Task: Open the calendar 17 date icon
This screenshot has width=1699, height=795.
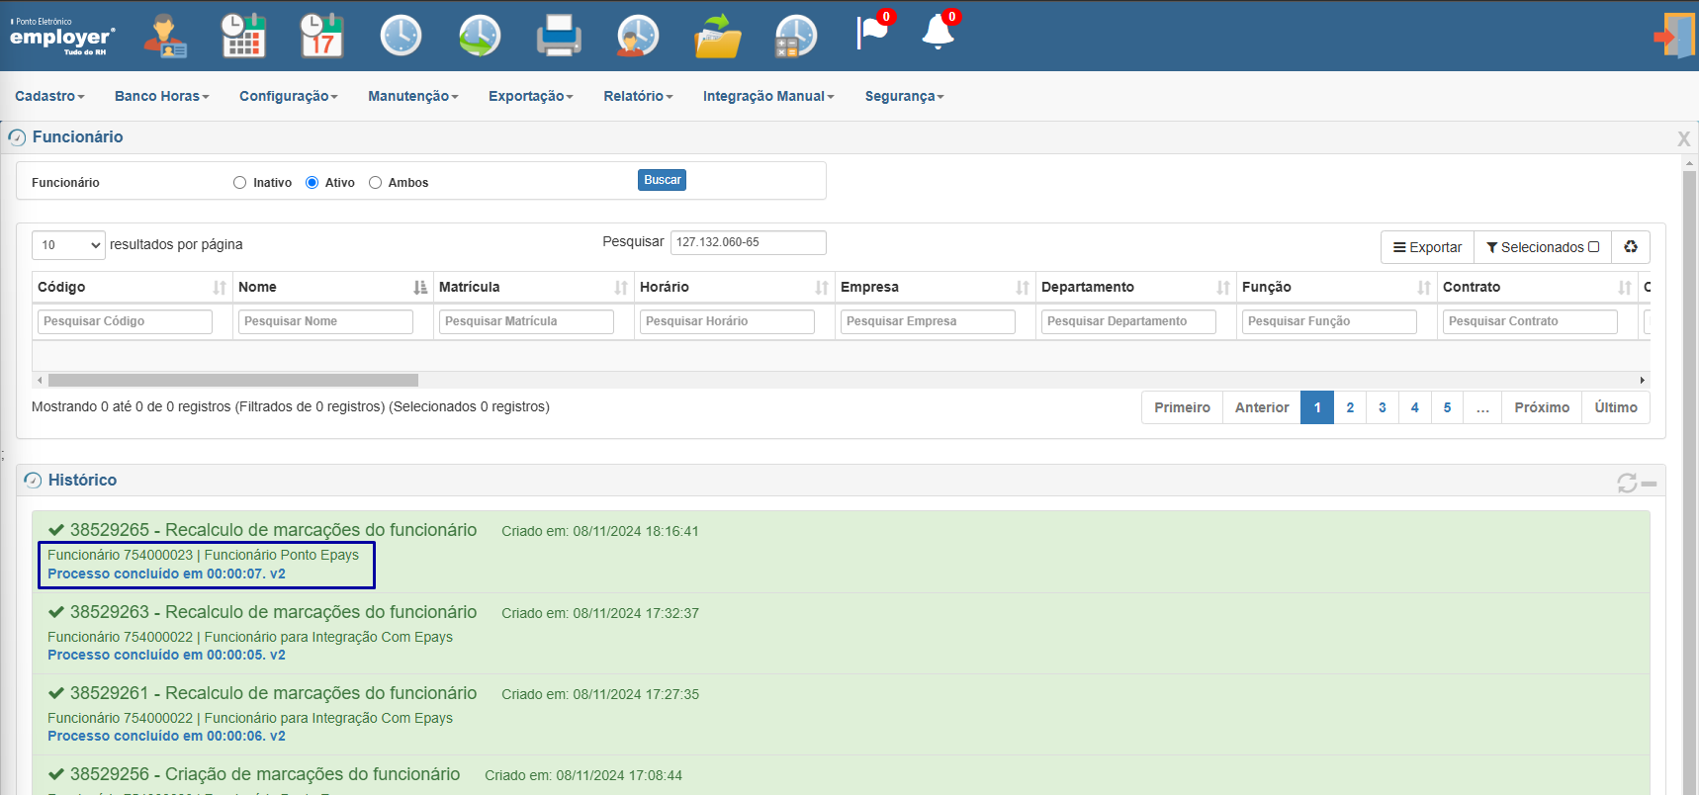Action: [321, 37]
